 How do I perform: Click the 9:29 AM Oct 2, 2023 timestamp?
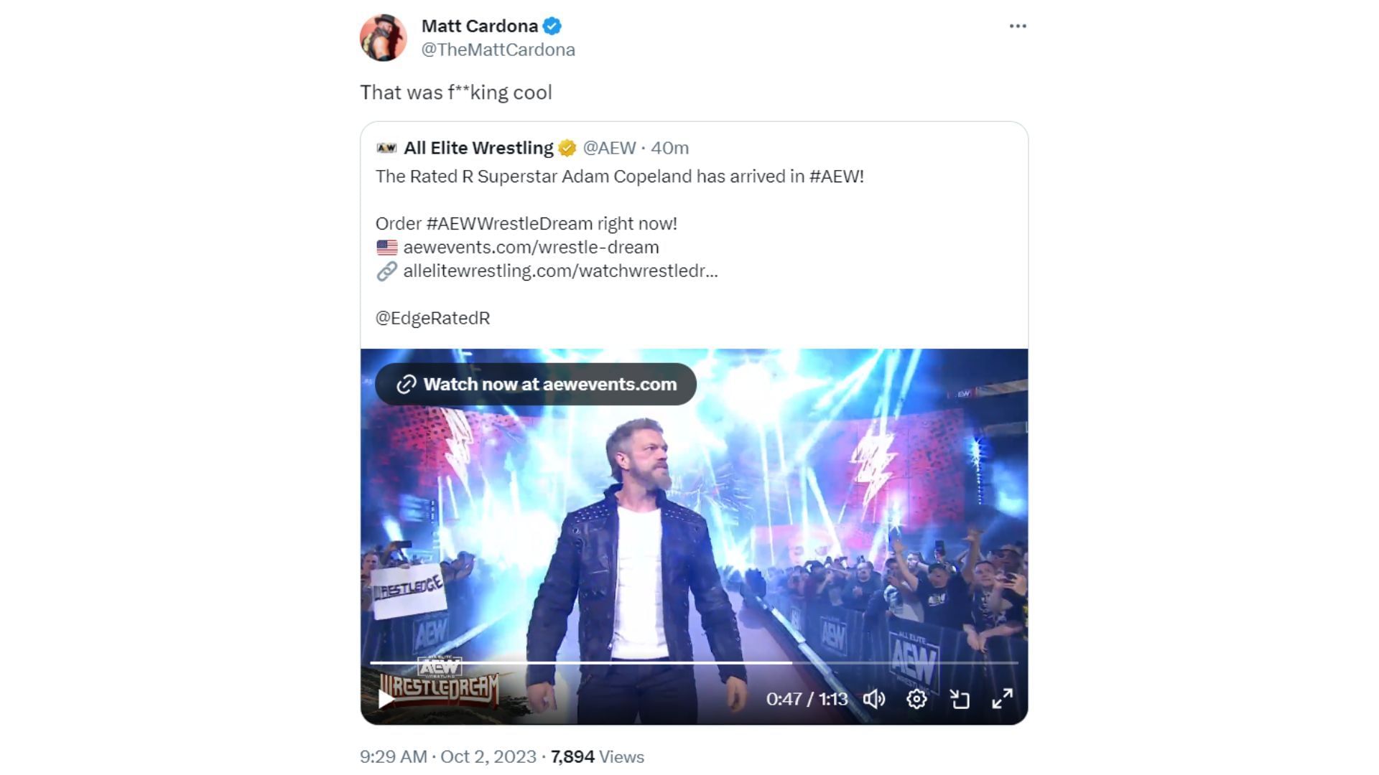point(448,757)
